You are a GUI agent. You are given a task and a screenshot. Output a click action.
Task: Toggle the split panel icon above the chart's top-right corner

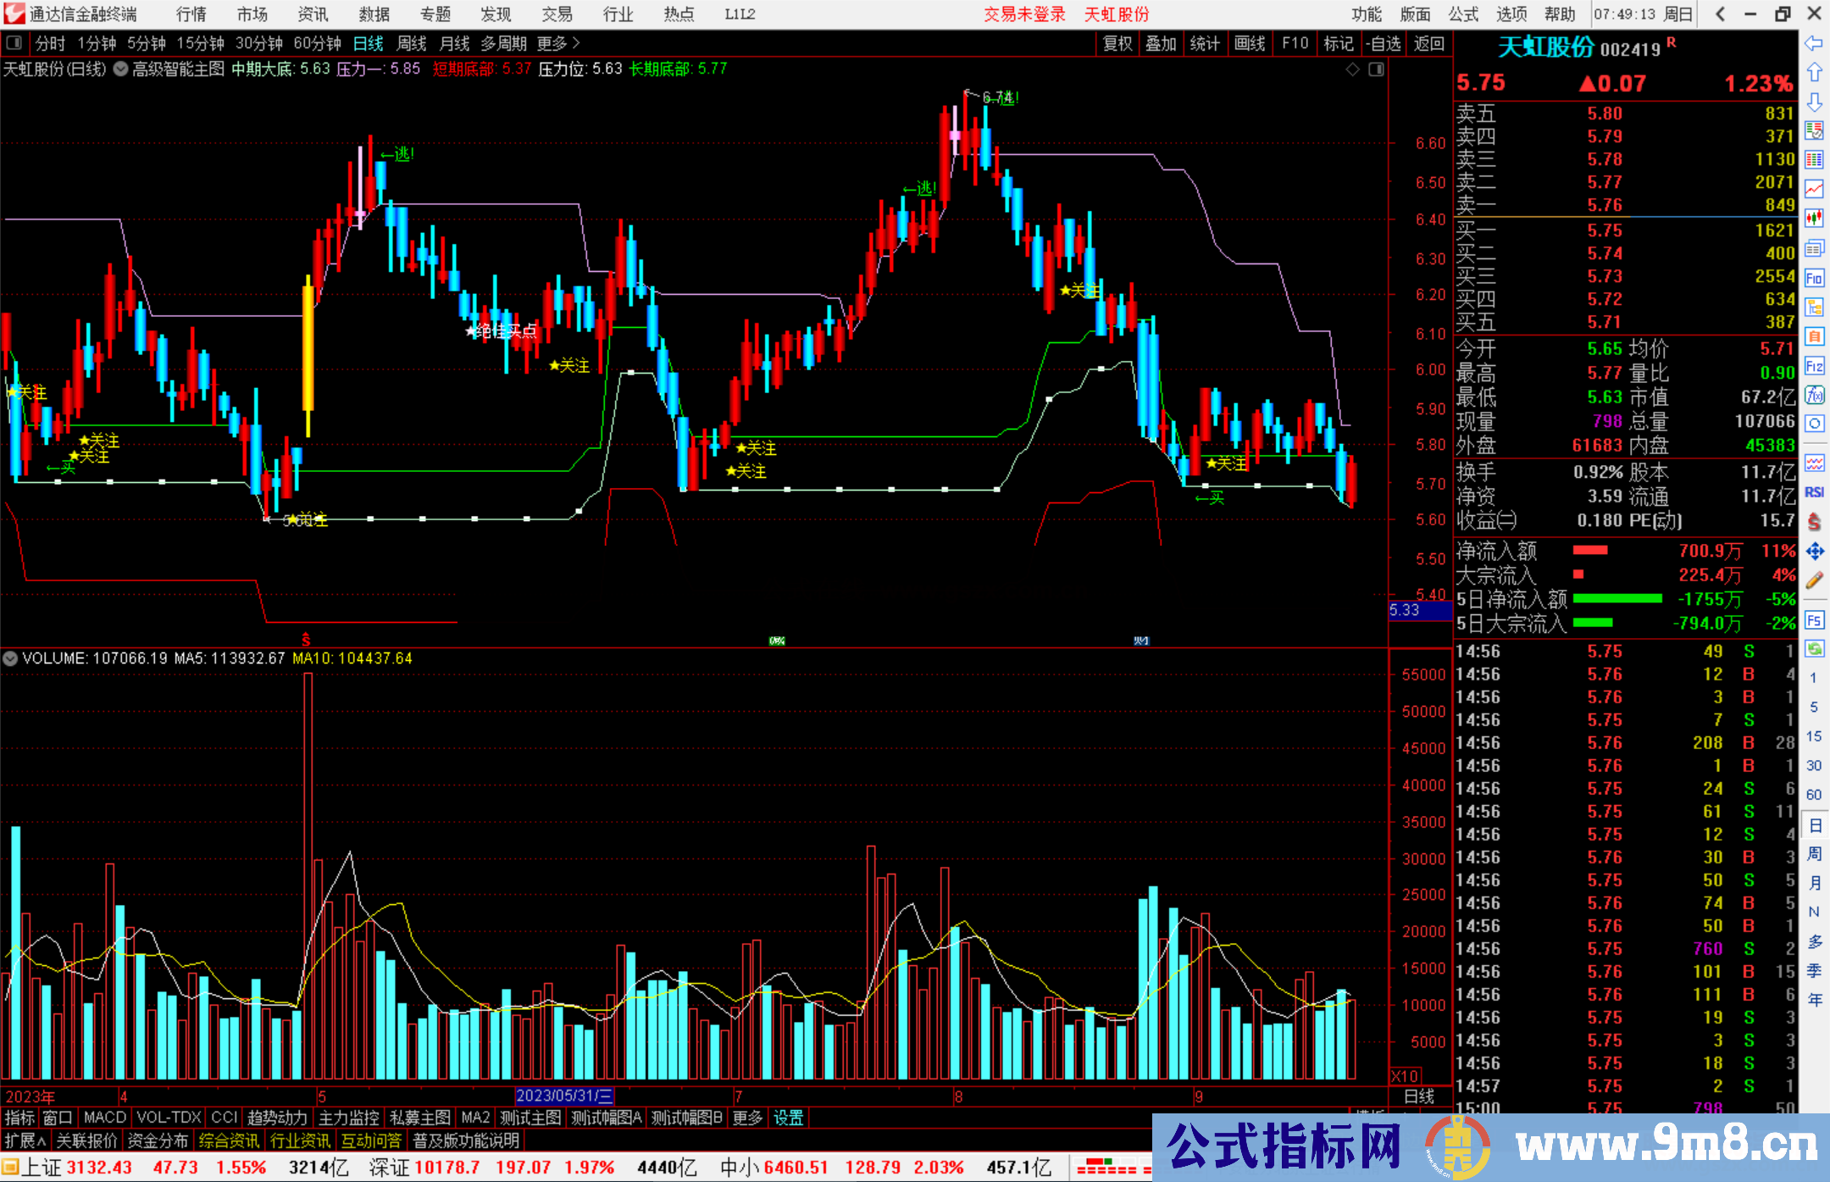click(x=1377, y=69)
